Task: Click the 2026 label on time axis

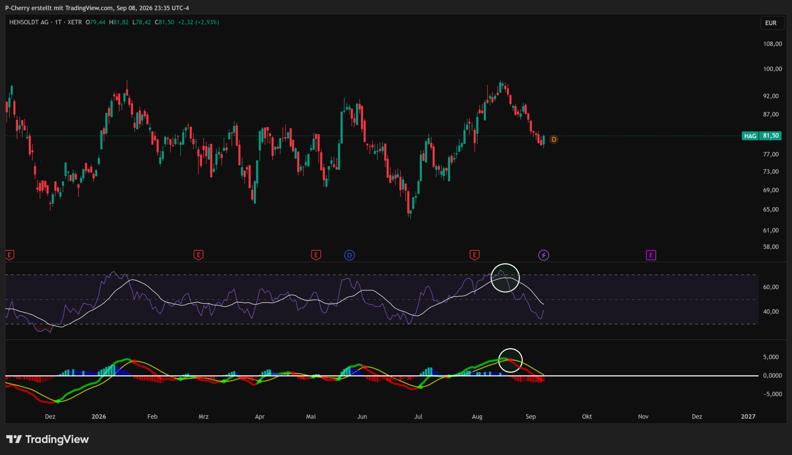Action: pos(99,417)
